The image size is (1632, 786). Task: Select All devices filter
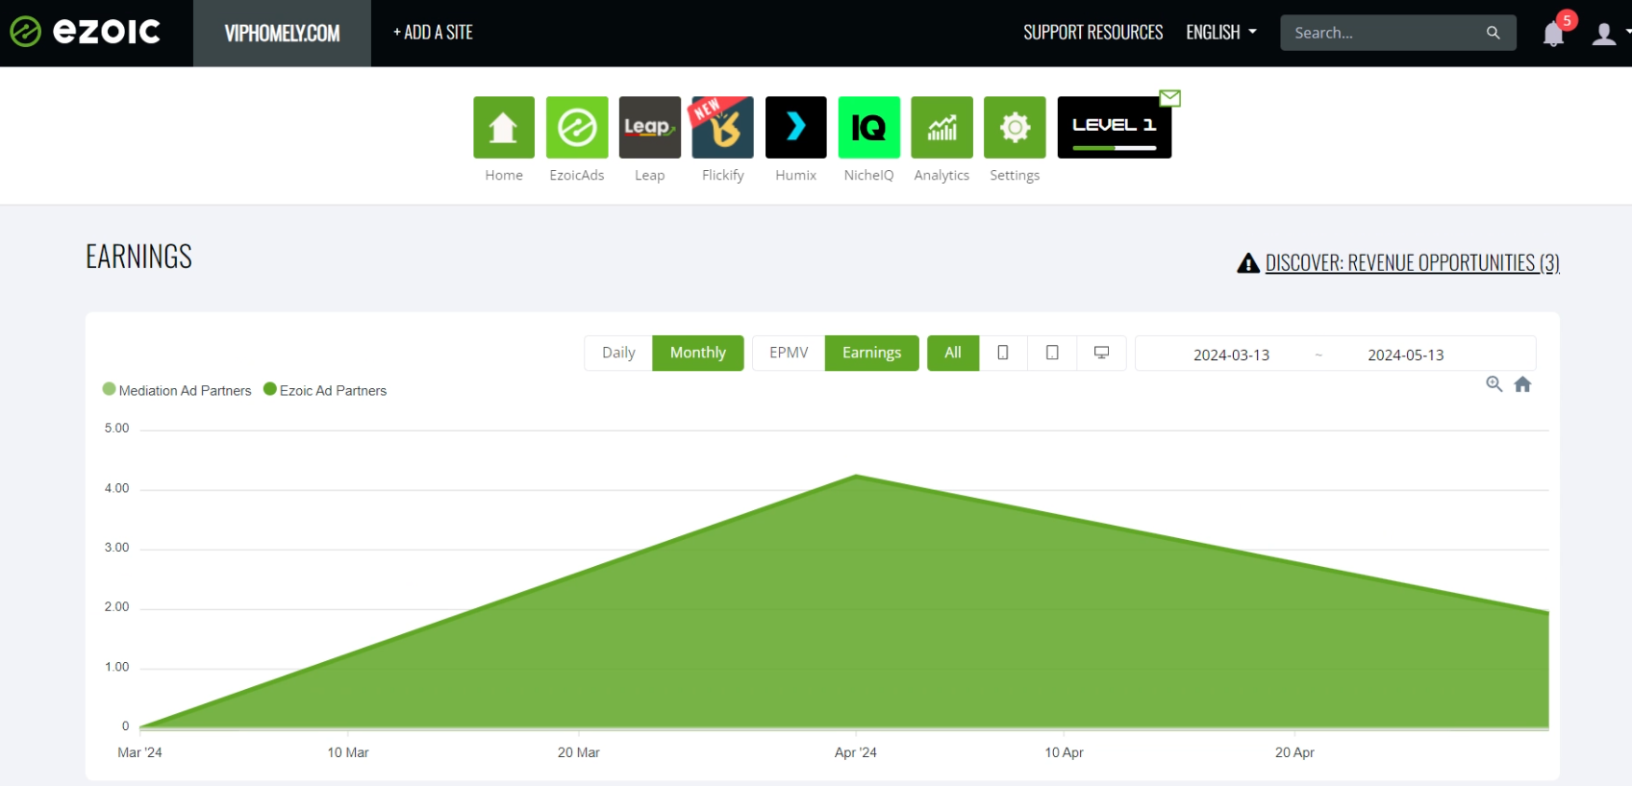tap(953, 353)
